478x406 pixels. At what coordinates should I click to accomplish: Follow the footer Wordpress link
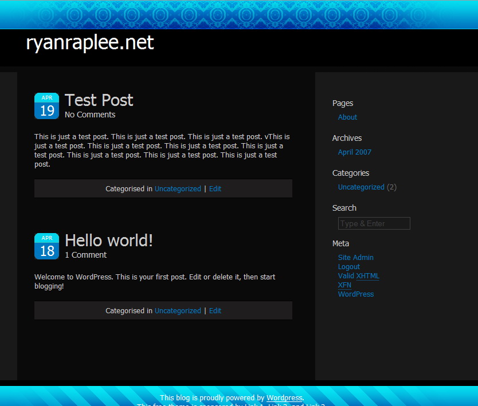tap(284, 398)
